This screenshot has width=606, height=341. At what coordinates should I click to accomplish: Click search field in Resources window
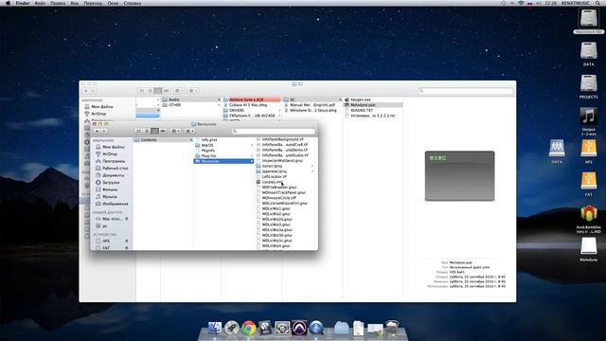point(274,131)
